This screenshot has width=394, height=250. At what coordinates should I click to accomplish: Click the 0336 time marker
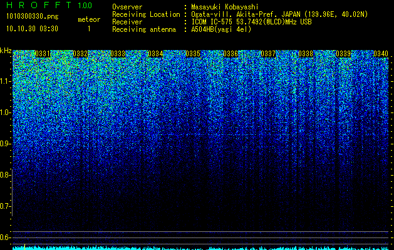click(x=231, y=54)
